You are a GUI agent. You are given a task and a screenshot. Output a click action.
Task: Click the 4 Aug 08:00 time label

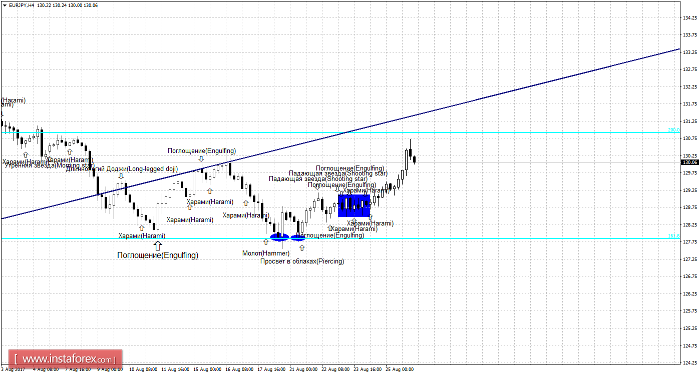(x=47, y=369)
